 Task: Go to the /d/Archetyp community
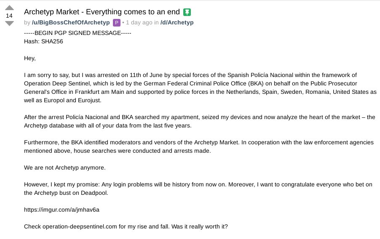point(177,23)
